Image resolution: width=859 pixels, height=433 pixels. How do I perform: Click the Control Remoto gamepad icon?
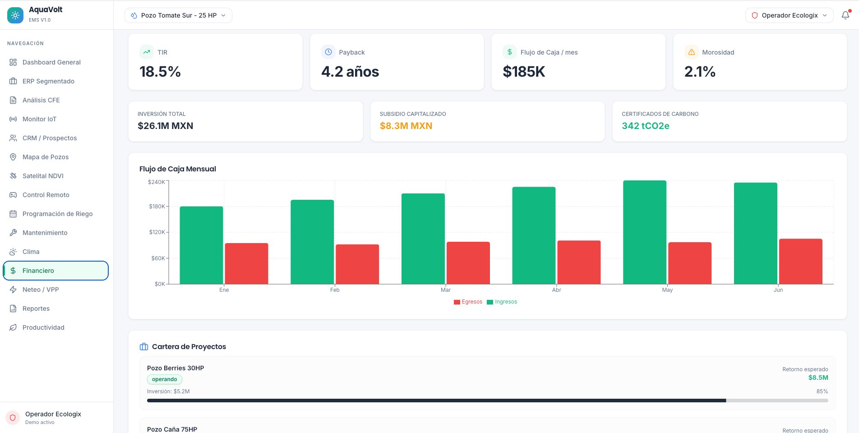(13, 195)
